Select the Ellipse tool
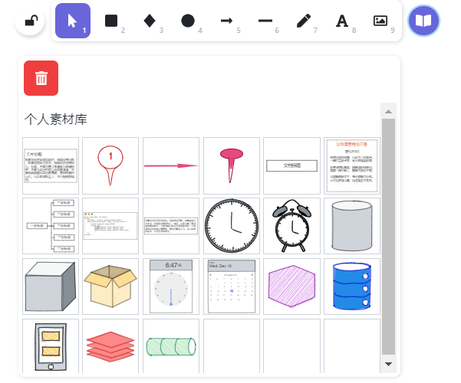Image resolution: width=461 pixels, height=383 pixels. (x=188, y=21)
